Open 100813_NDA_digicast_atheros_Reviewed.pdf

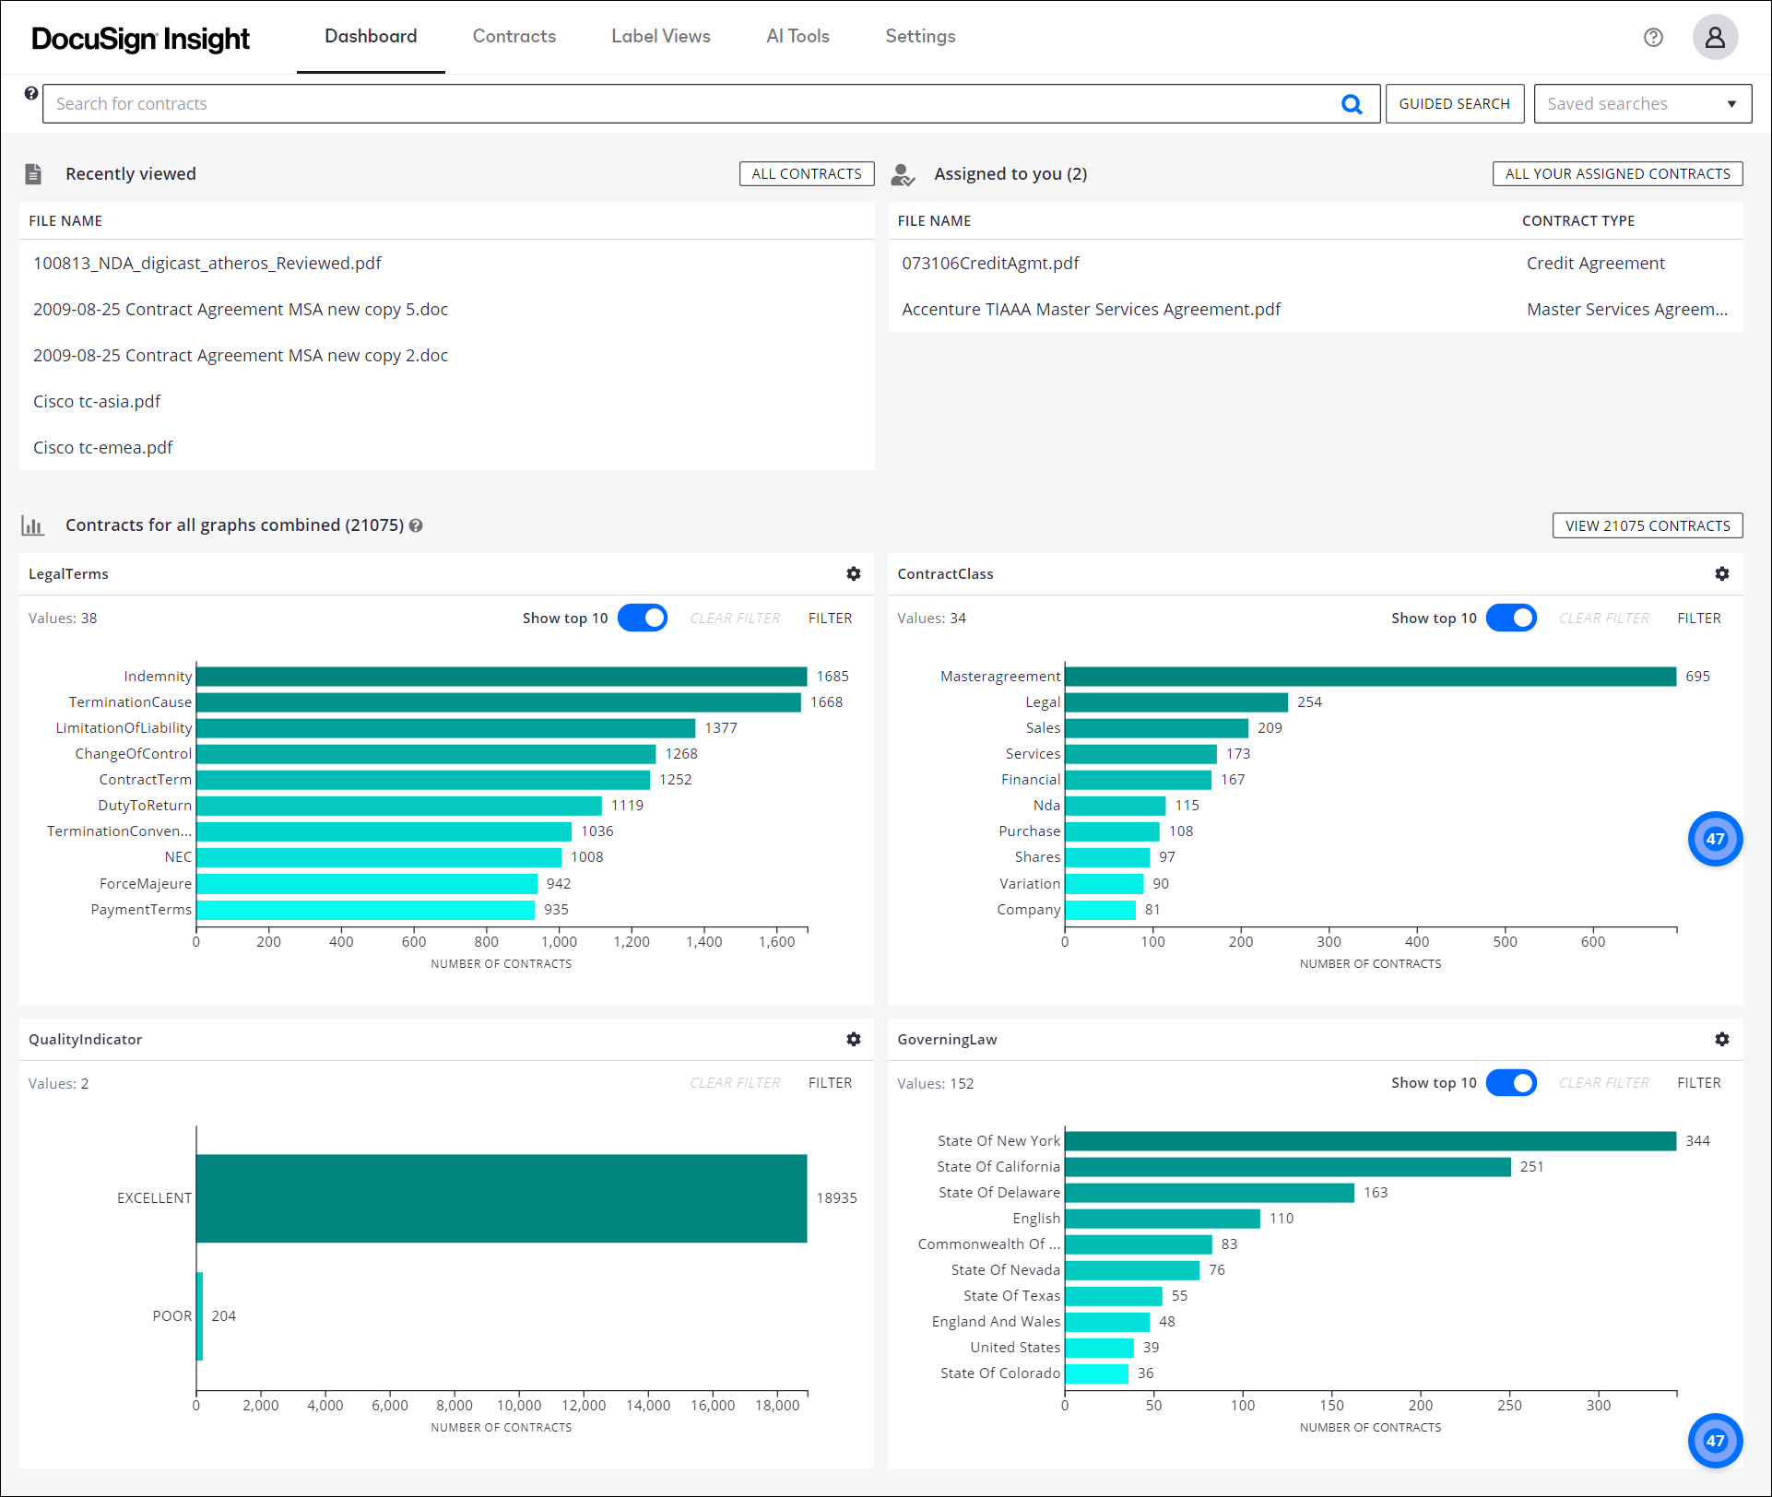coord(207,263)
